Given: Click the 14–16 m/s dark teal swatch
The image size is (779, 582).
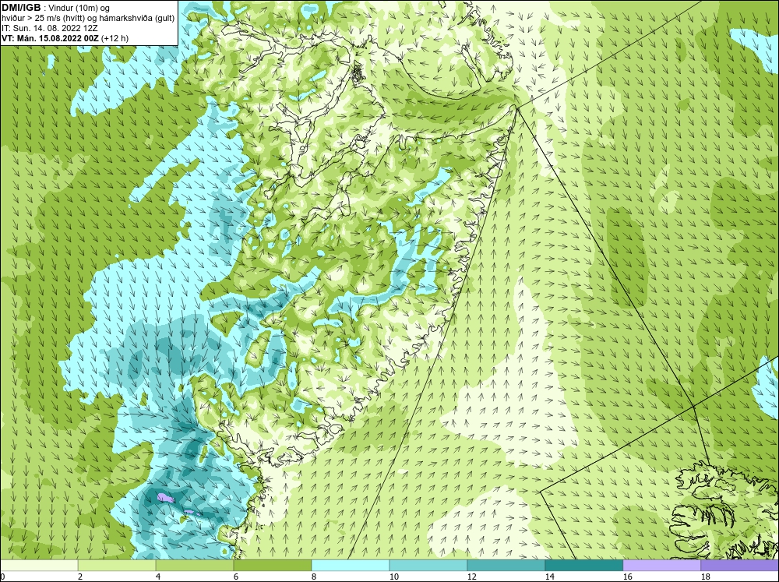Looking at the screenshot, I should tap(583, 565).
